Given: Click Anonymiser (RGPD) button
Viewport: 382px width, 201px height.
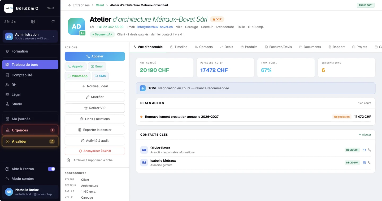Looking at the screenshot, I should pos(95,151).
